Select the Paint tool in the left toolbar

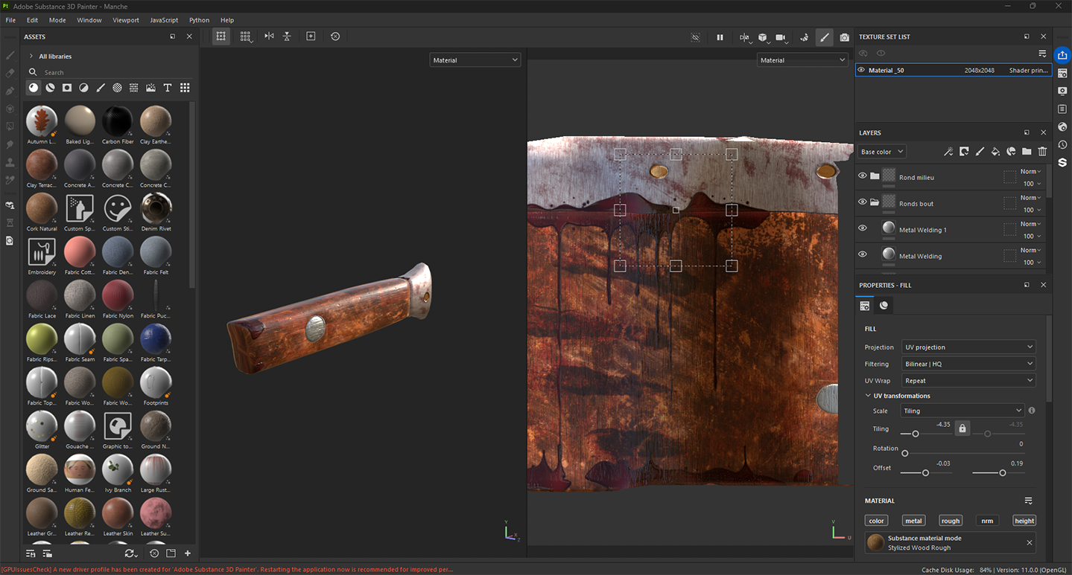tap(10, 55)
